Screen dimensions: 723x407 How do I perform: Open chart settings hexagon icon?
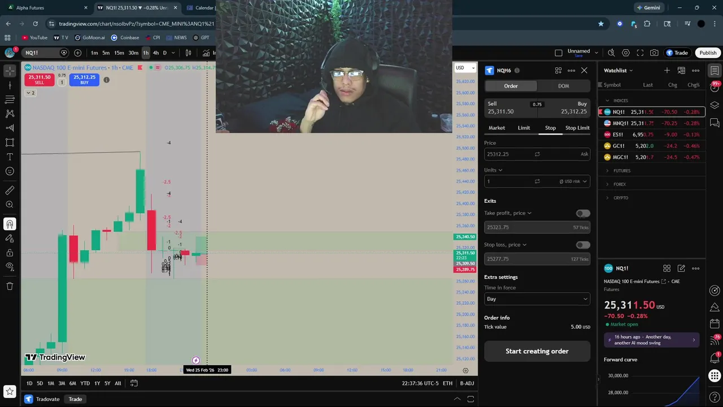[626, 53]
